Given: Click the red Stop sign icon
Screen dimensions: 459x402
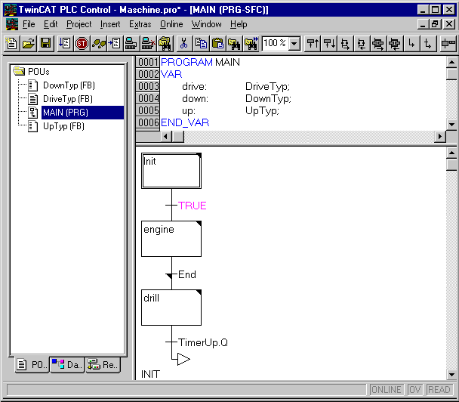Looking at the screenshot, I should tap(82, 44).
